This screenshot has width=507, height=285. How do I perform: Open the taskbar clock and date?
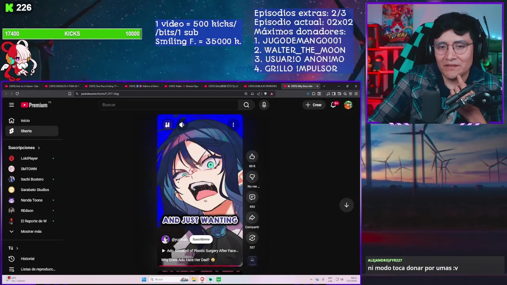351,279
